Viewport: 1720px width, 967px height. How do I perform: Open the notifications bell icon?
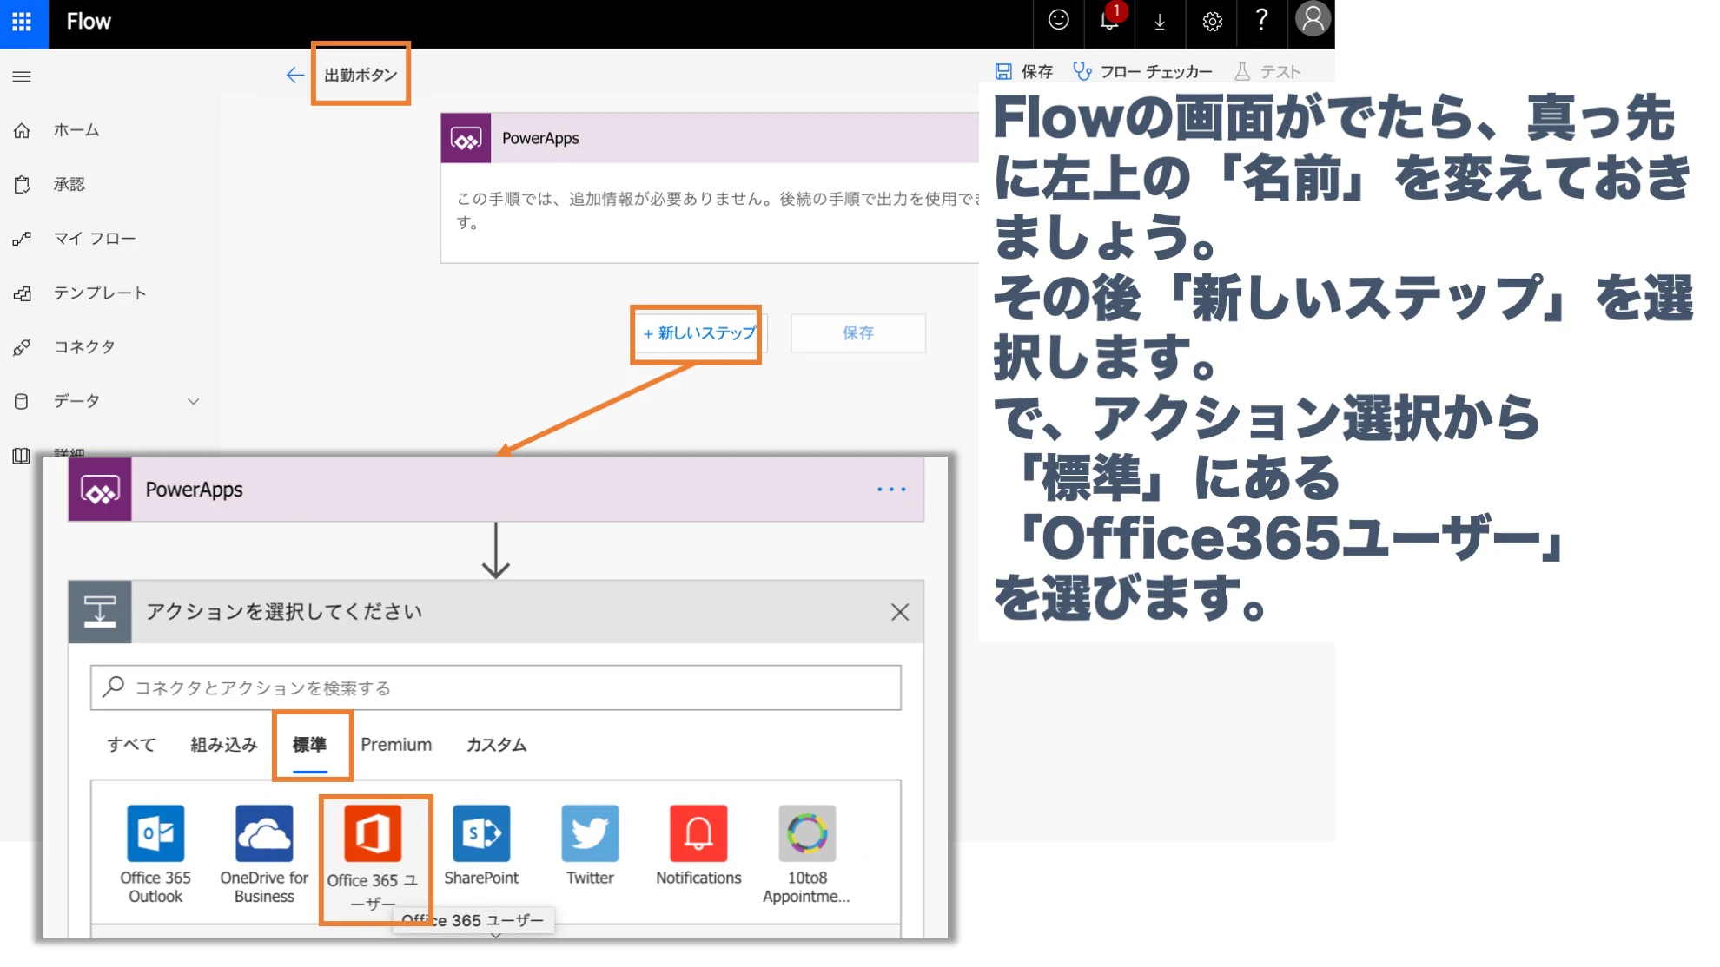point(1109,21)
